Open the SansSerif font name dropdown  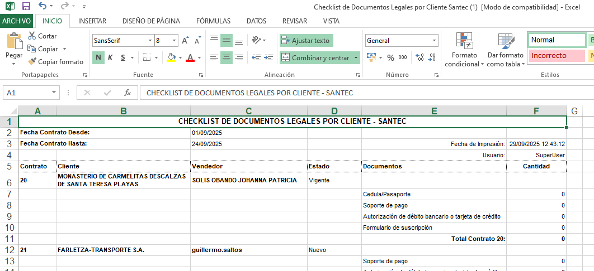(x=150, y=41)
